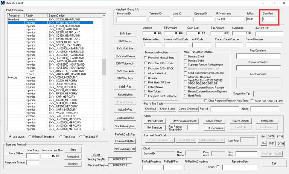Click the VoidSaleByRec button
Image resolution: width=289 pixels, height=174 pixels.
tap(125, 118)
